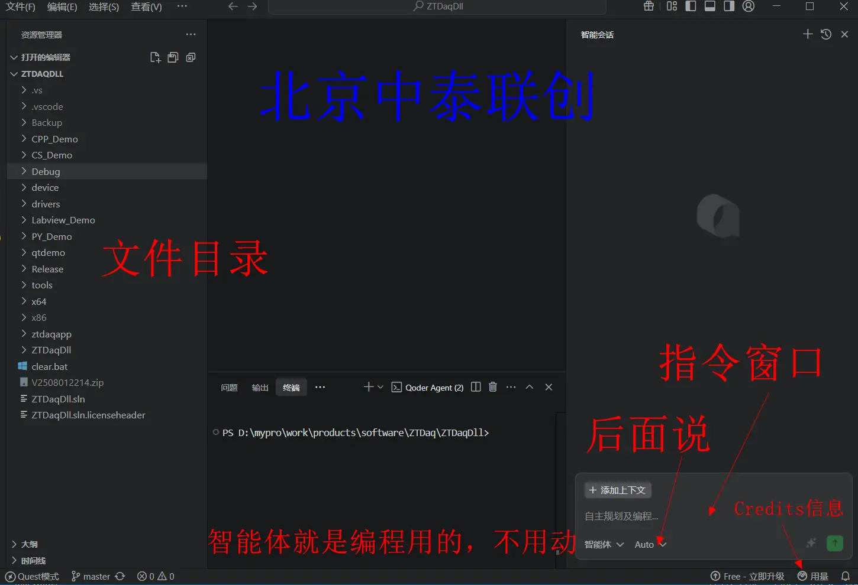The height and width of the screenshot is (585, 858).
Task: Click the split terminal icon
Action: tap(476, 387)
